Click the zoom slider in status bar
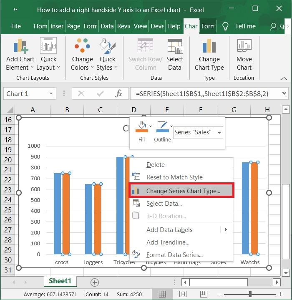The height and width of the screenshot is (300, 292). point(250,294)
